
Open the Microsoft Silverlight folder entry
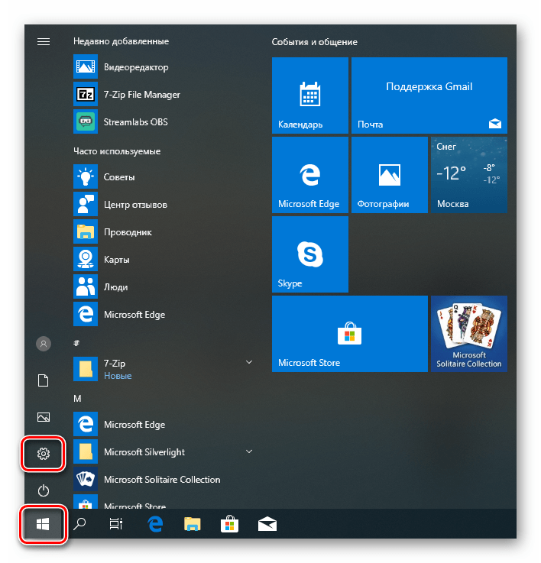point(165,451)
